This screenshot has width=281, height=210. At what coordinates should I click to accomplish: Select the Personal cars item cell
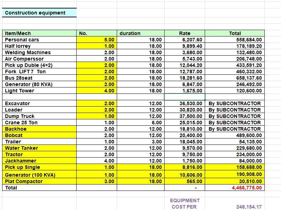tap(39, 40)
